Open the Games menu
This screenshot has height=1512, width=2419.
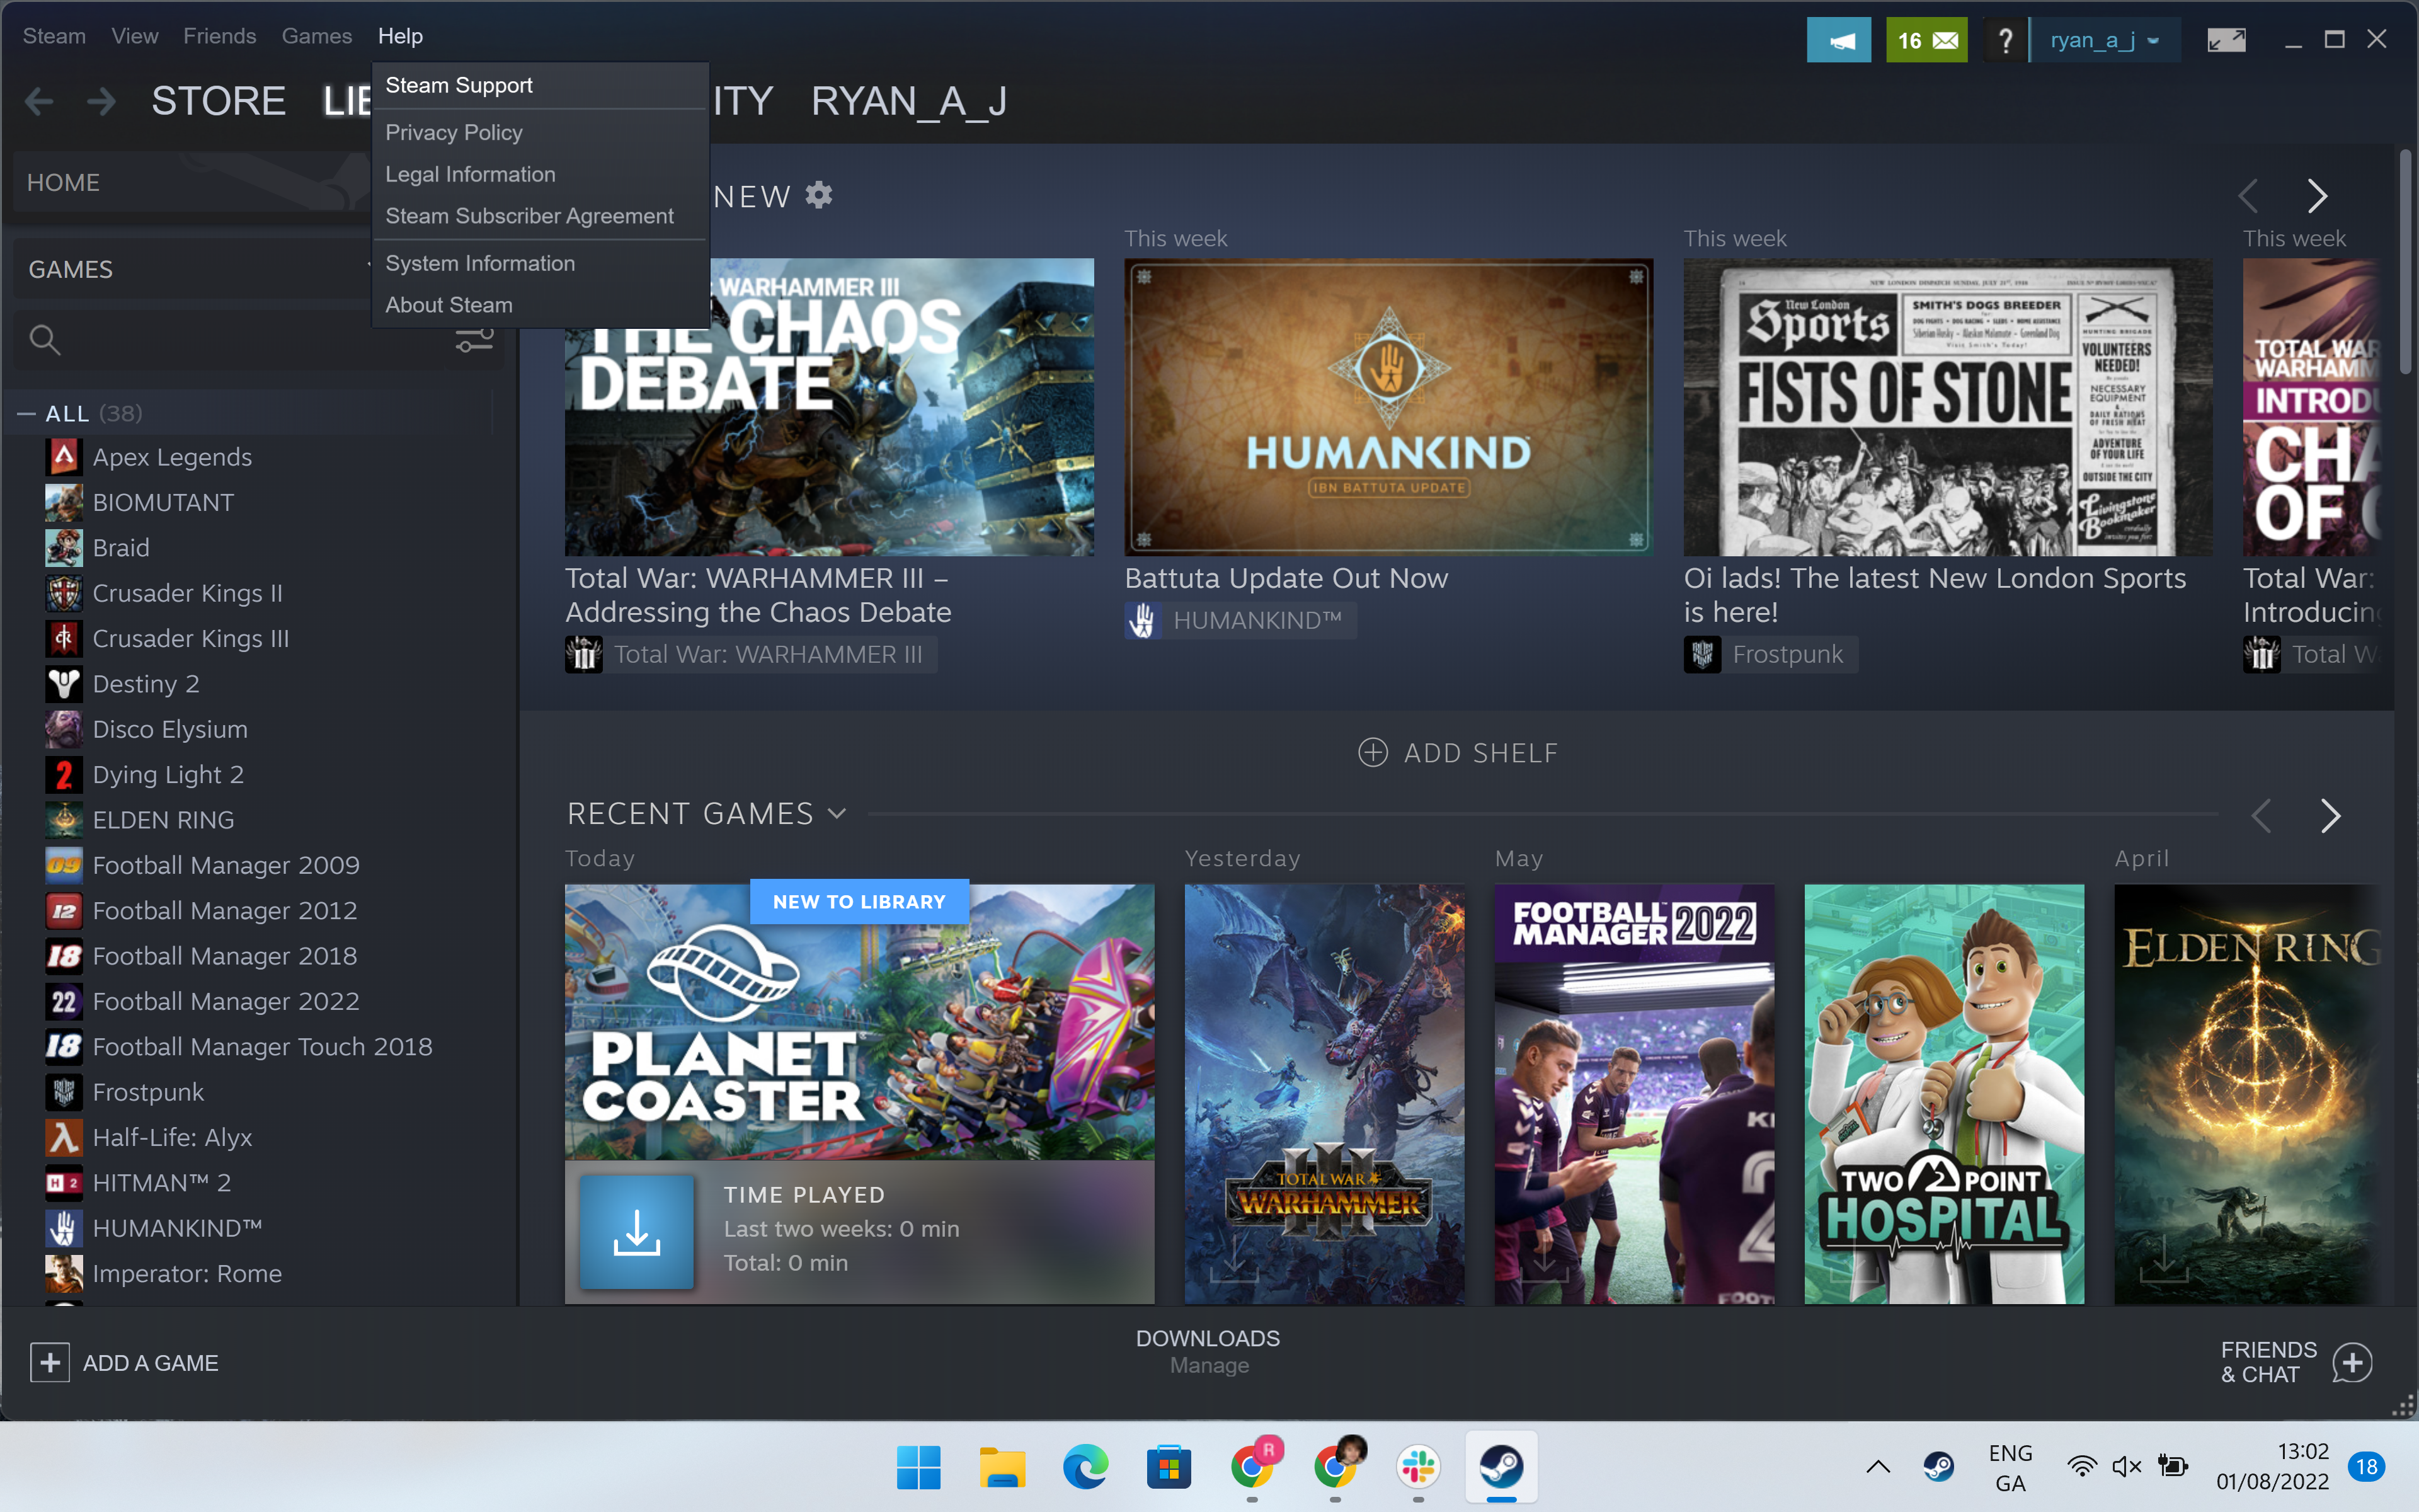pyautogui.click(x=317, y=36)
